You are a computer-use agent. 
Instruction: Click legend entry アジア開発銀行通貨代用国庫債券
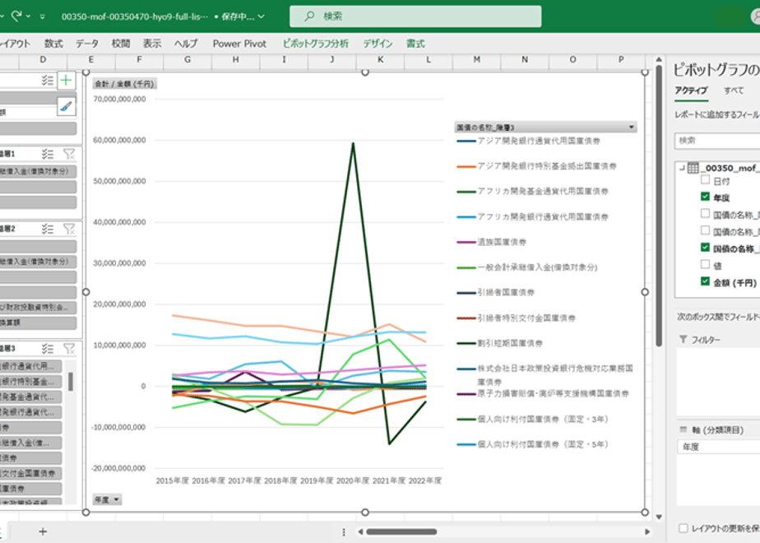529,141
